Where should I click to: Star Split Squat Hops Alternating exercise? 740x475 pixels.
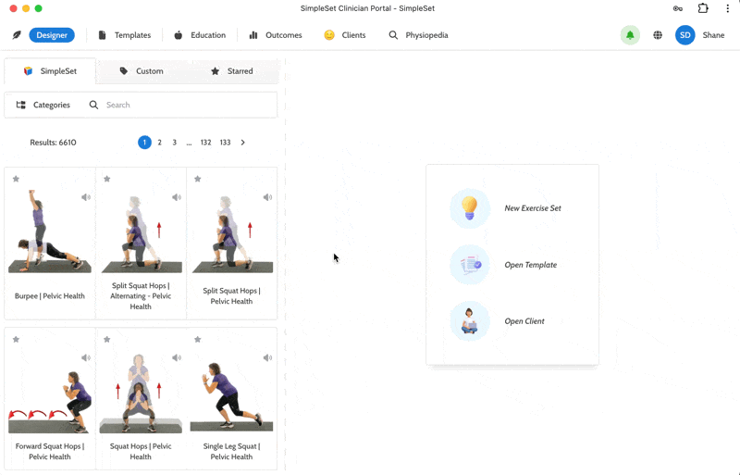[107, 179]
